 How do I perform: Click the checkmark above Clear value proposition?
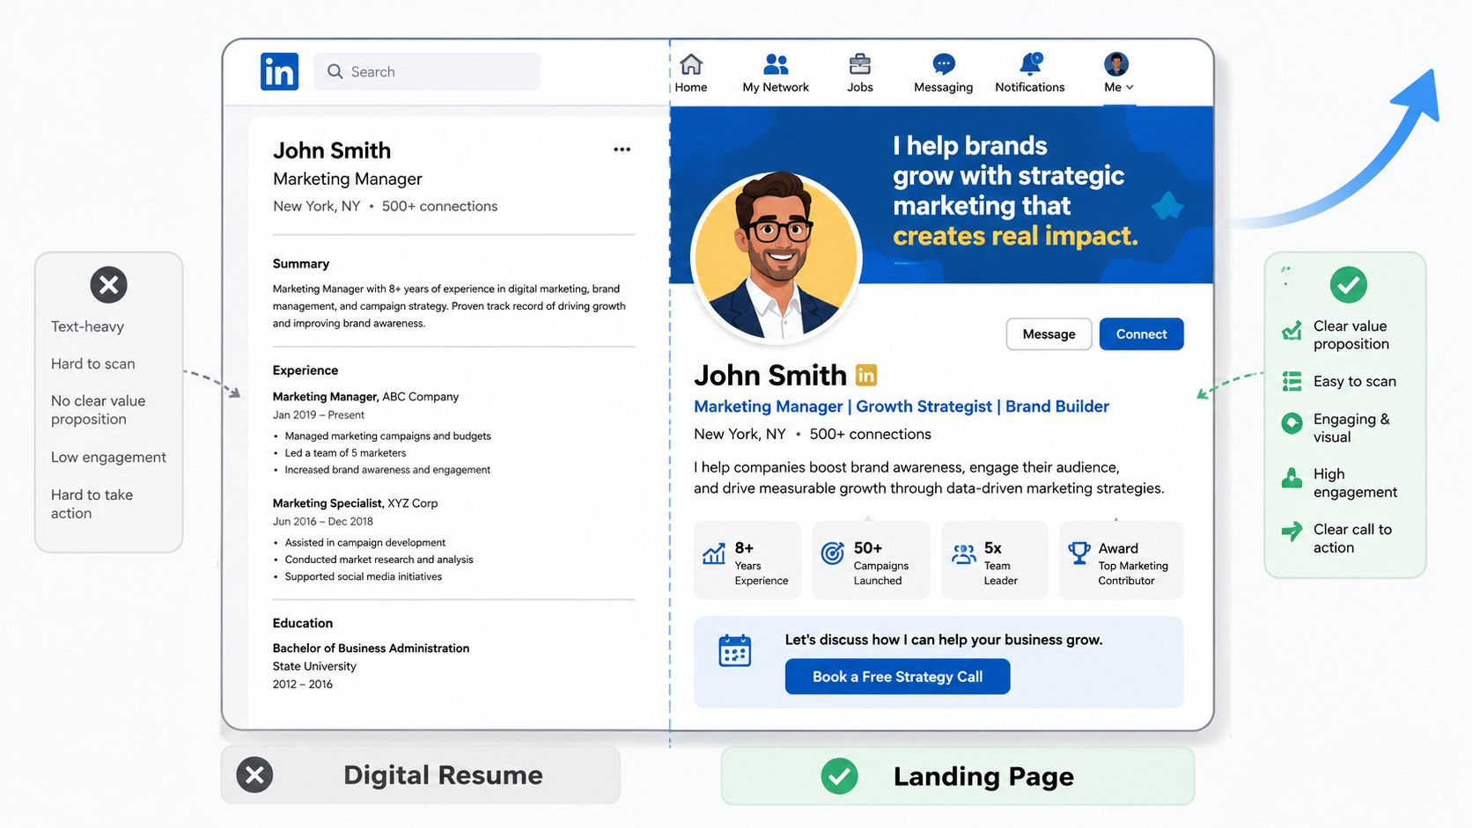tap(1348, 285)
